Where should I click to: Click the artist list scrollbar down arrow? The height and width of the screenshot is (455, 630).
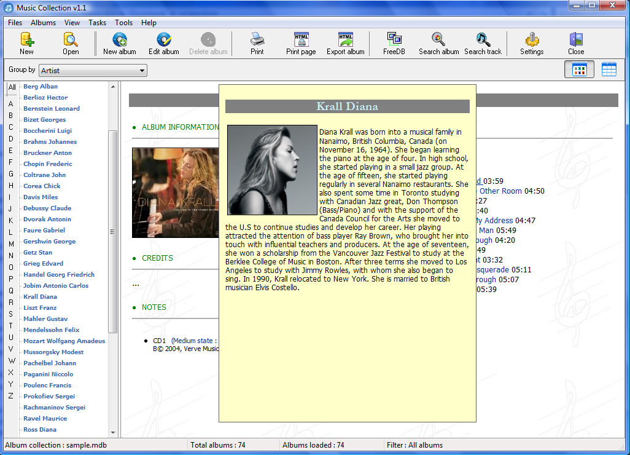tap(113, 433)
